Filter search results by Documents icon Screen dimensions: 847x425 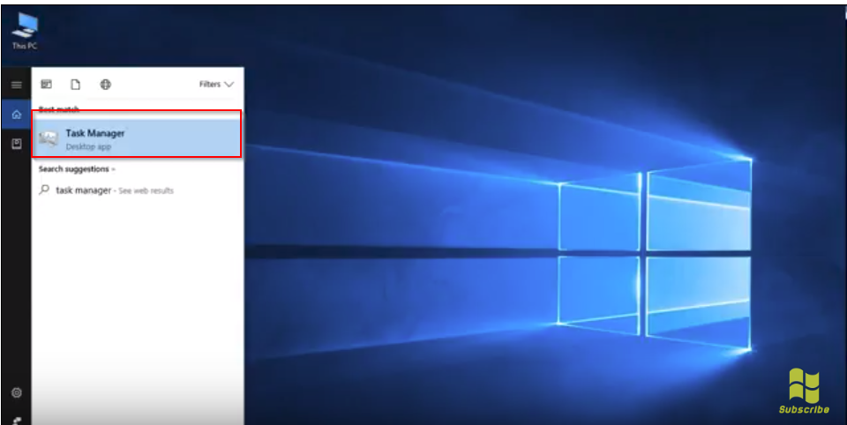(76, 85)
